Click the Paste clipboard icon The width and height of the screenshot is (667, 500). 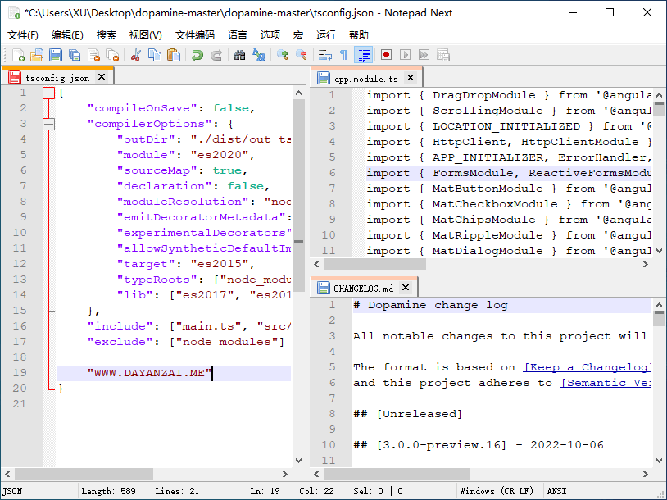pyautogui.click(x=174, y=55)
